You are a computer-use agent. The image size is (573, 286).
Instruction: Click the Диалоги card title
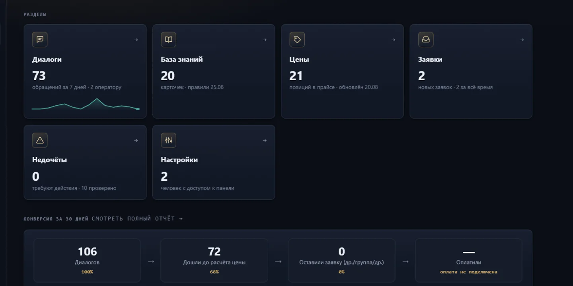click(47, 60)
